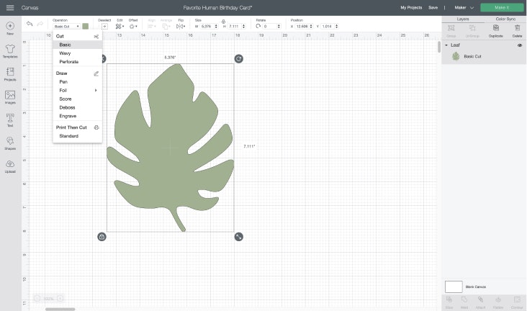Image resolution: width=527 pixels, height=311 pixels.
Task: Expand the Foil submenu arrow
Action: pos(96,90)
